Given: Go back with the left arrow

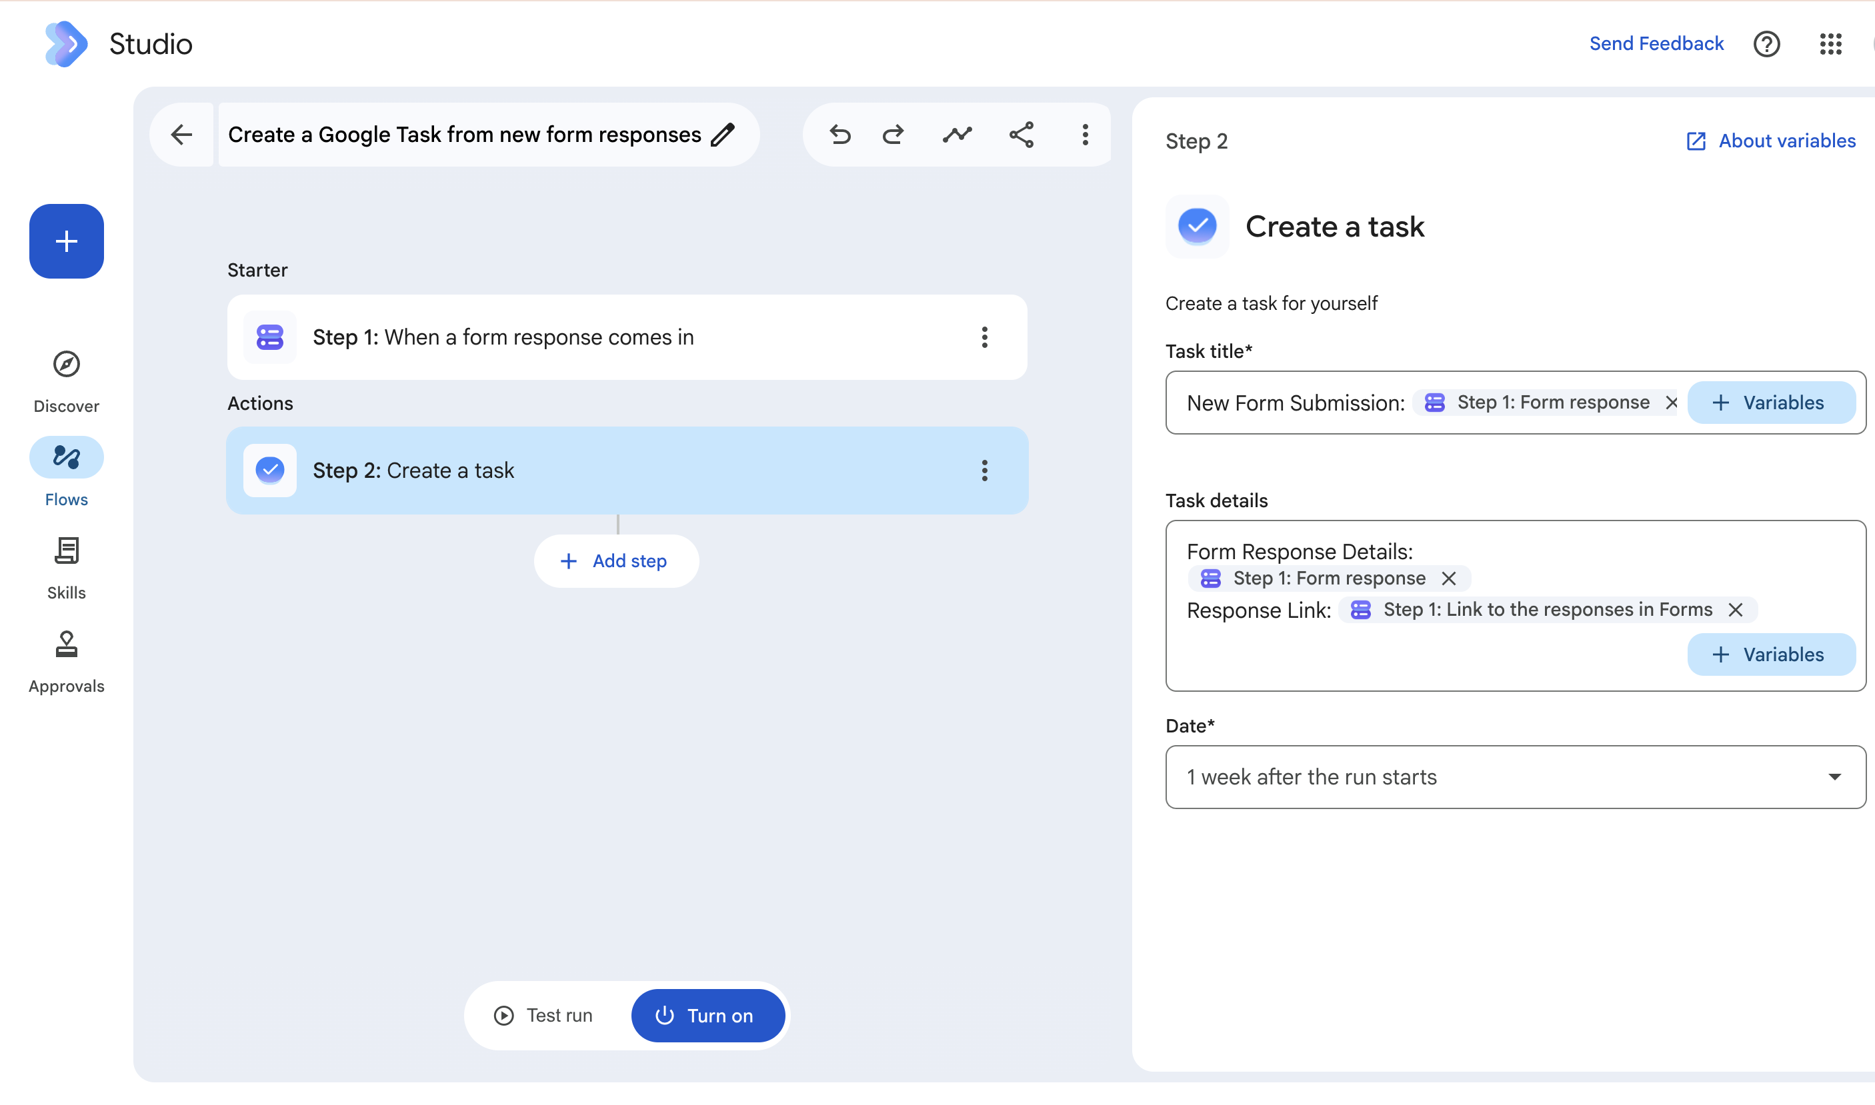Looking at the screenshot, I should click(x=182, y=135).
